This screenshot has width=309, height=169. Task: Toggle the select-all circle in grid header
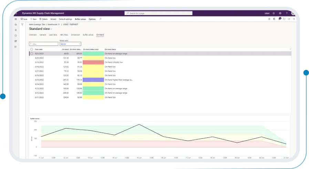[x=32, y=49]
